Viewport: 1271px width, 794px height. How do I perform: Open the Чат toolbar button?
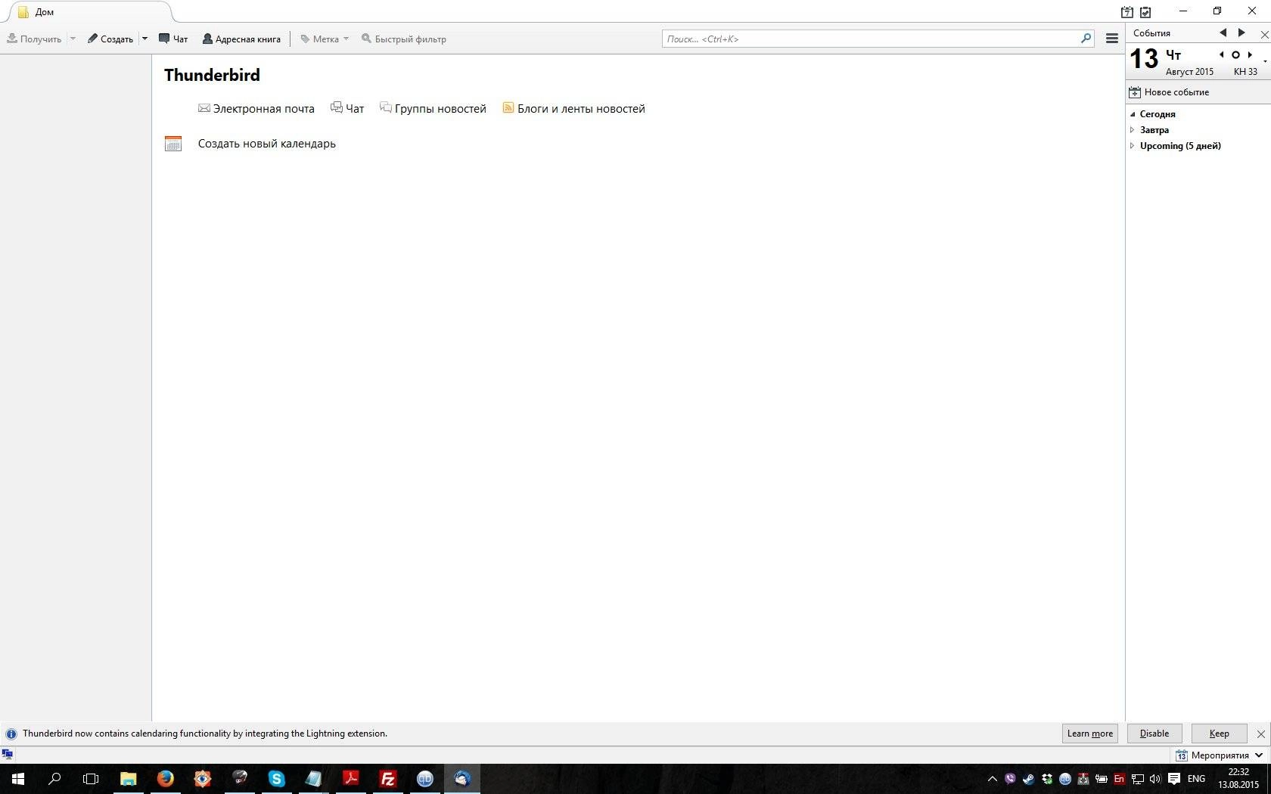click(173, 39)
